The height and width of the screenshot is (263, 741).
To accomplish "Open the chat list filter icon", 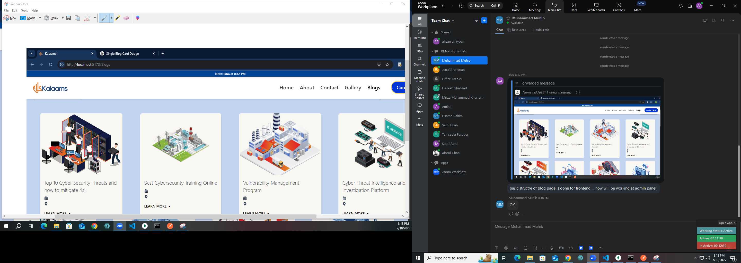I will 476,20.
